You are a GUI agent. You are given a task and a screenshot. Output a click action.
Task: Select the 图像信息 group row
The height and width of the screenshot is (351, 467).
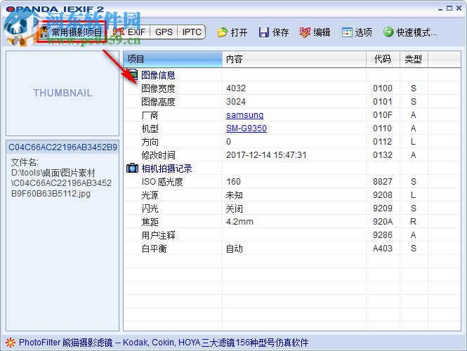[292, 74]
